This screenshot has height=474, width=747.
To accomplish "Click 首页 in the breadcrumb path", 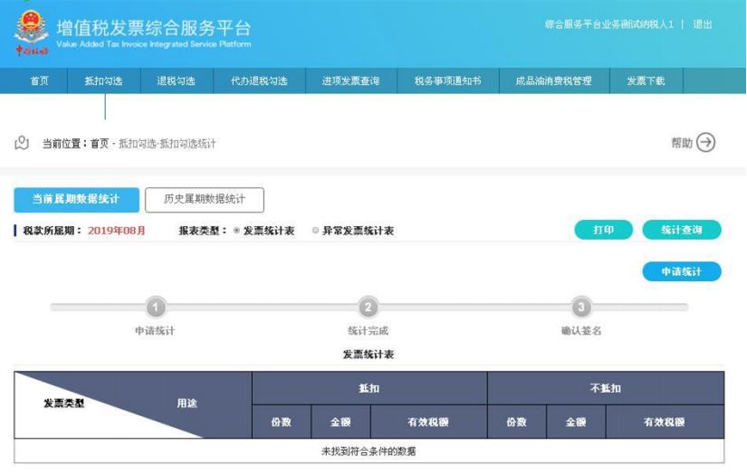I will (x=100, y=144).
